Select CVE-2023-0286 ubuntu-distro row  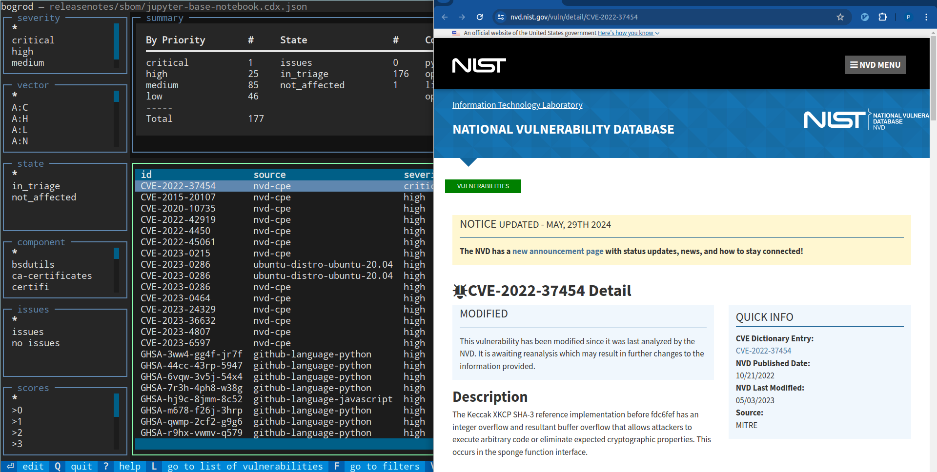(x=266, y=265)
